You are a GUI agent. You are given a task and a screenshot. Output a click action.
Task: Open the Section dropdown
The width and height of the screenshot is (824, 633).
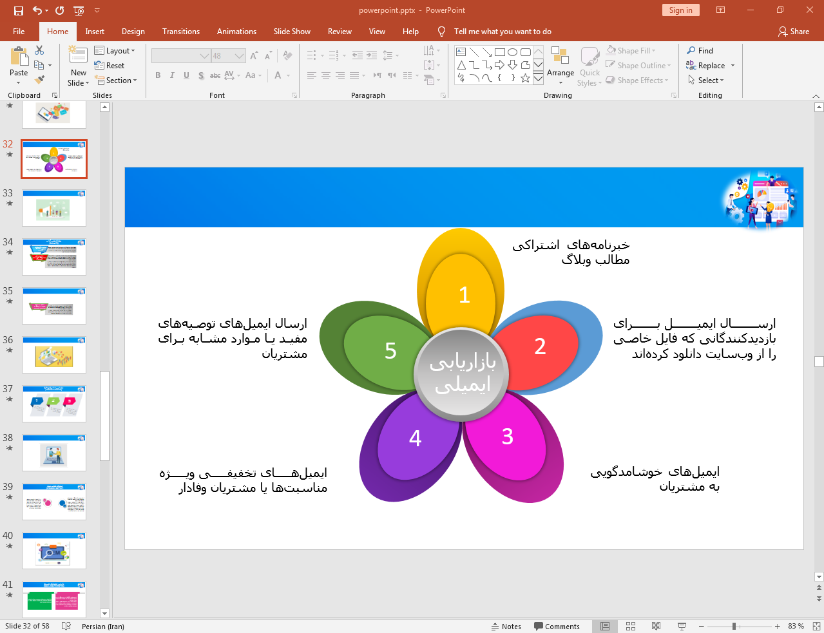[x=116, y=80]
